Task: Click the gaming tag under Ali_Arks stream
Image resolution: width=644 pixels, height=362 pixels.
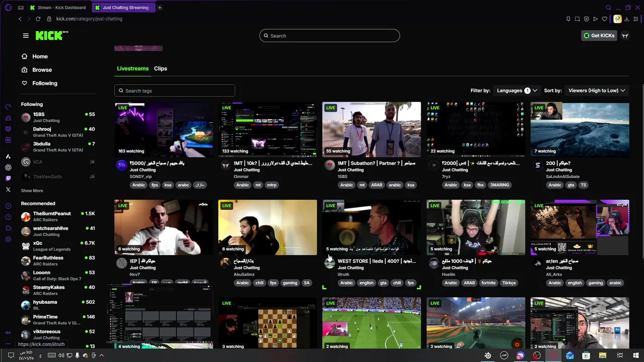Action: click(x=595, y=283)
